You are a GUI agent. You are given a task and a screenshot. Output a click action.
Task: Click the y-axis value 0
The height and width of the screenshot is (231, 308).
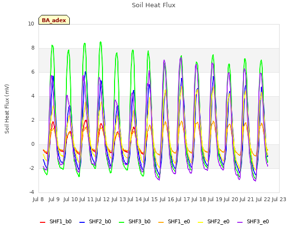[x=33, y=144]
